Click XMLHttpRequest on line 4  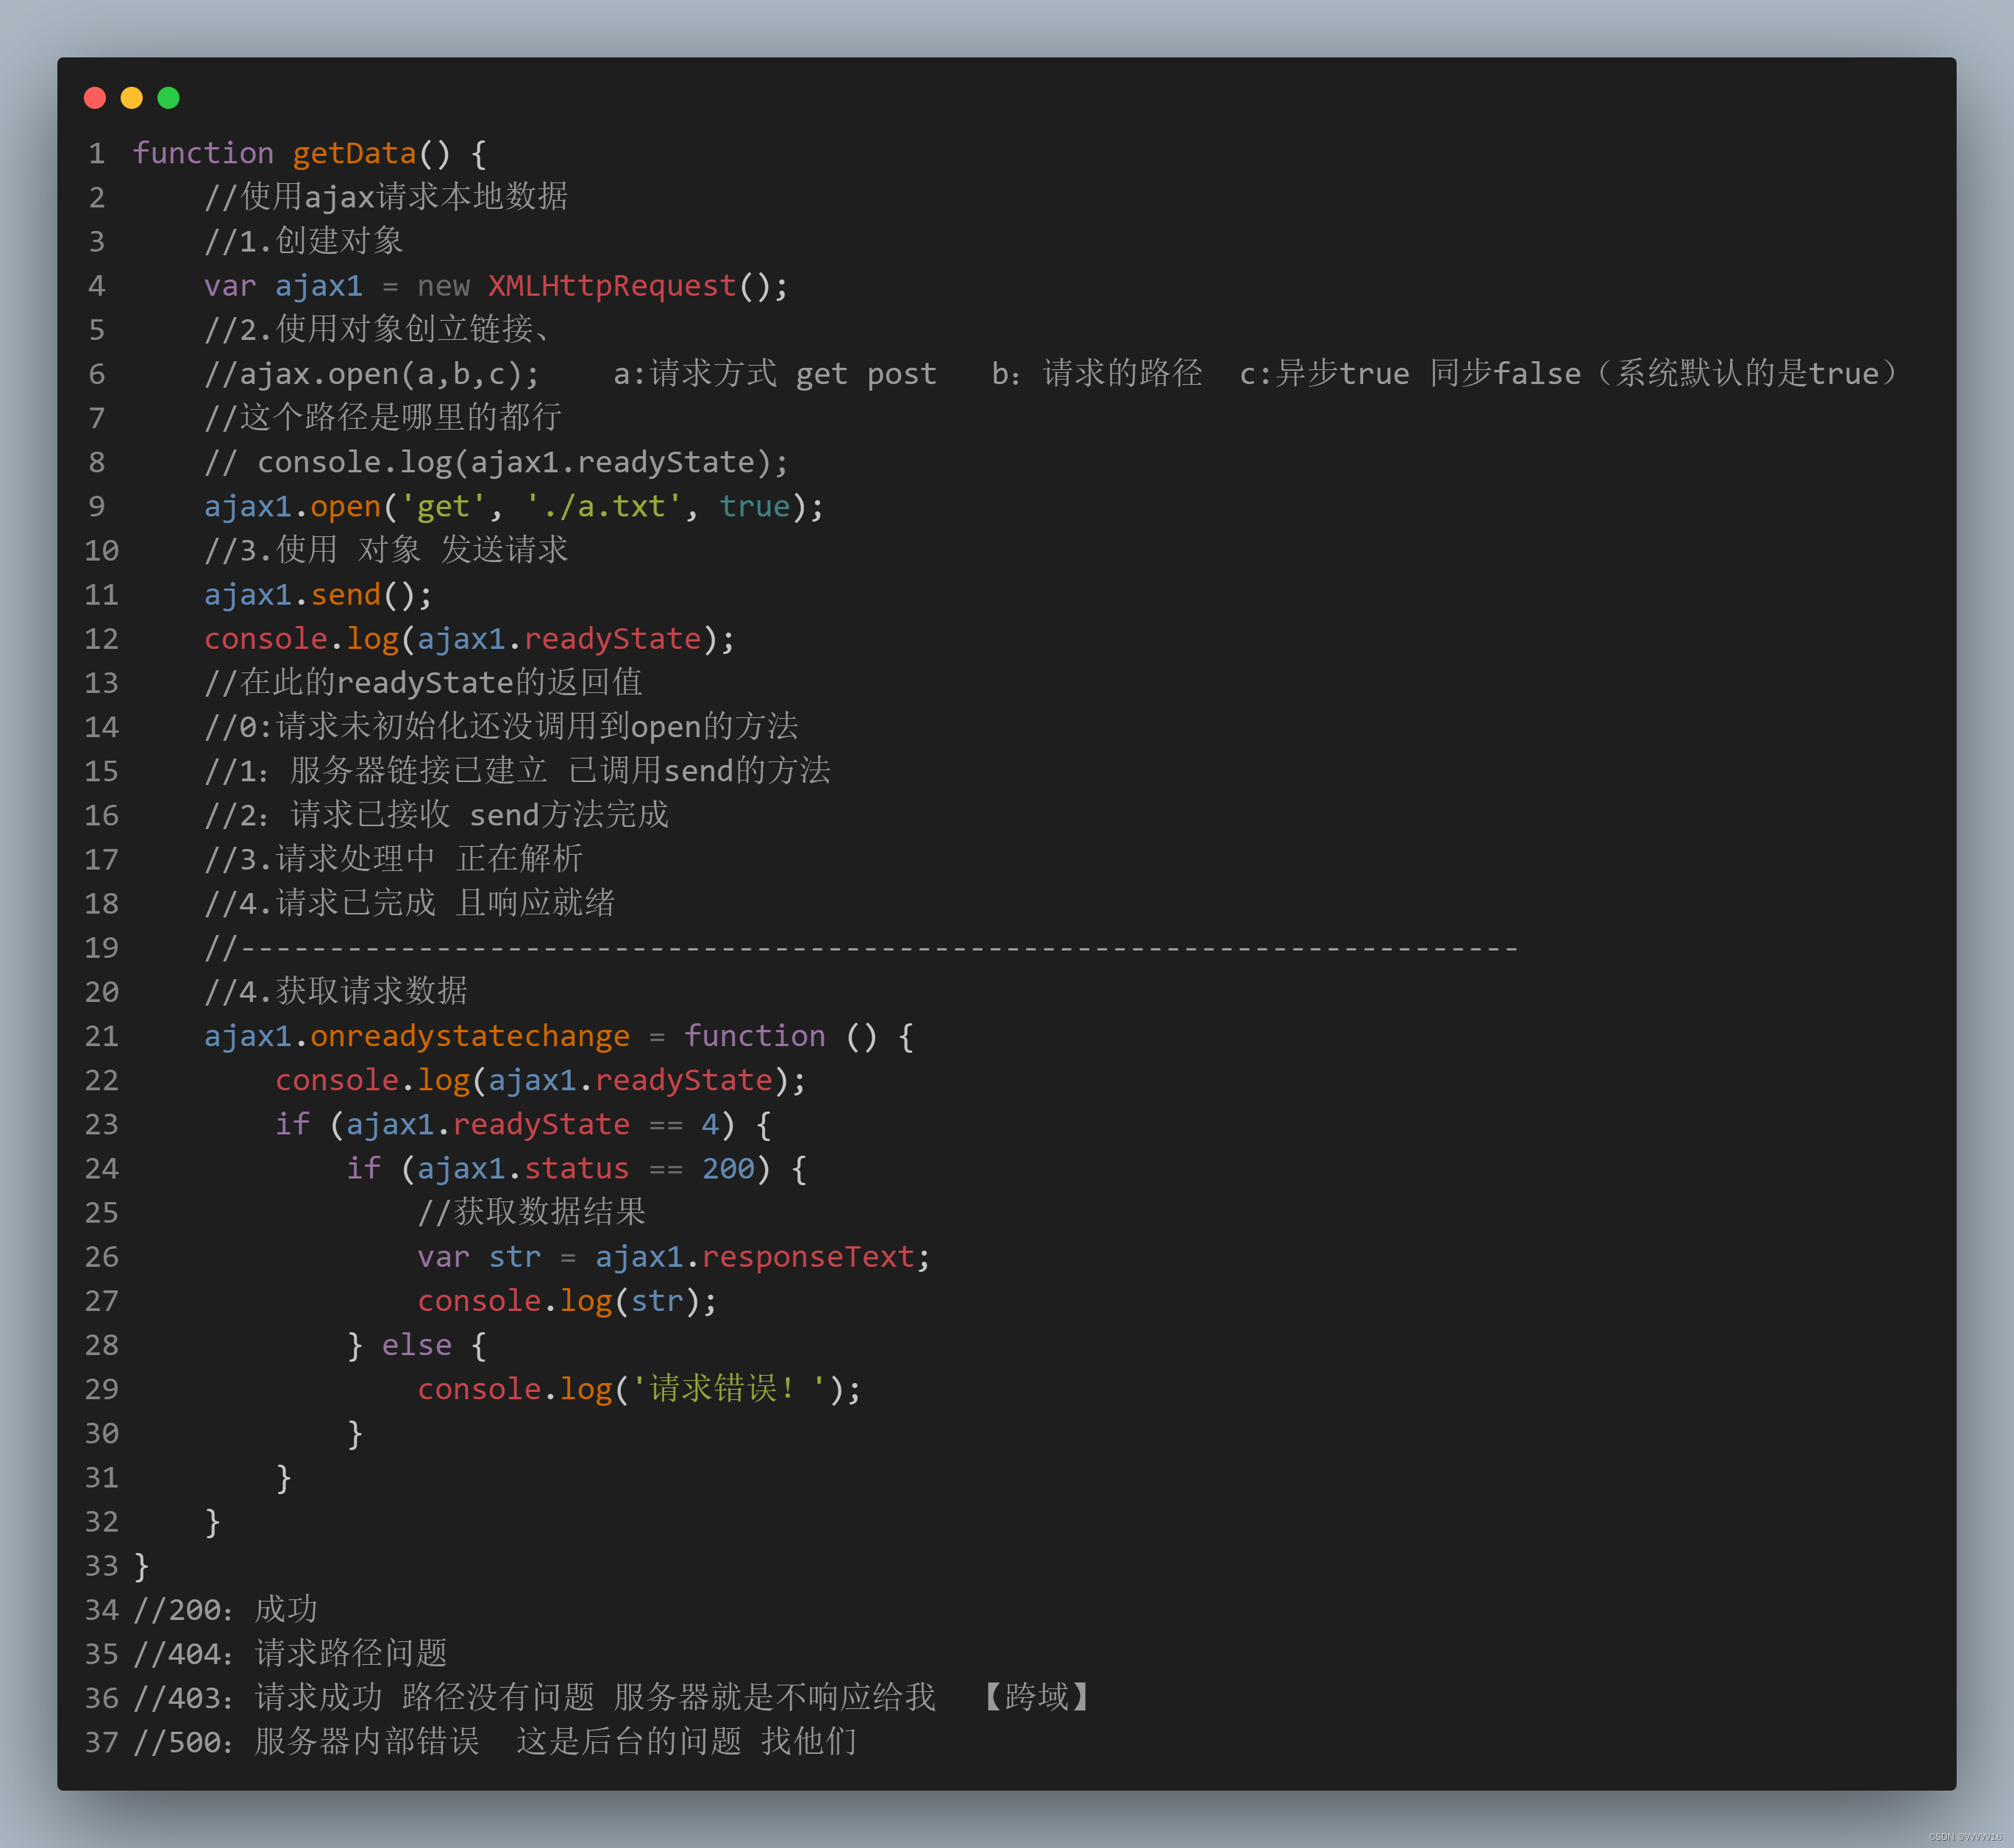coord(612,286)
